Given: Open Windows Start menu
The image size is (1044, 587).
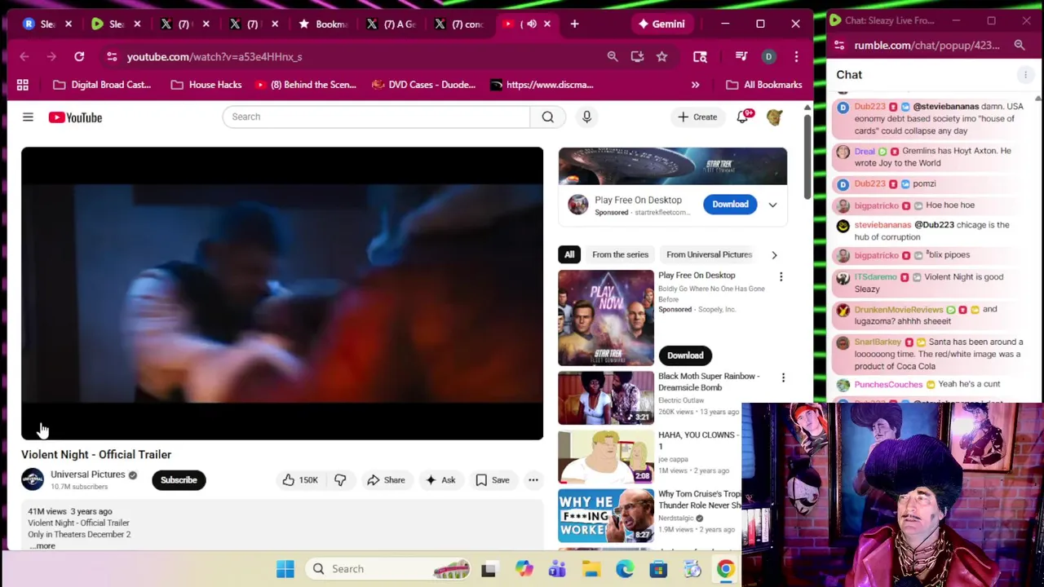Looking at the screenshot, I should [285, 569].
